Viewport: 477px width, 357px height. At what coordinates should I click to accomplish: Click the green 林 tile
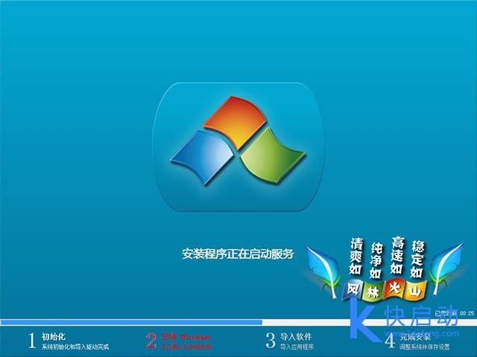(x=373, y=292)
